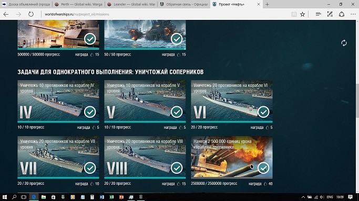Open tier VIII ship mission thumbnail
The height and width of the screenshot is (201, 359).
[x=145, y=157]
